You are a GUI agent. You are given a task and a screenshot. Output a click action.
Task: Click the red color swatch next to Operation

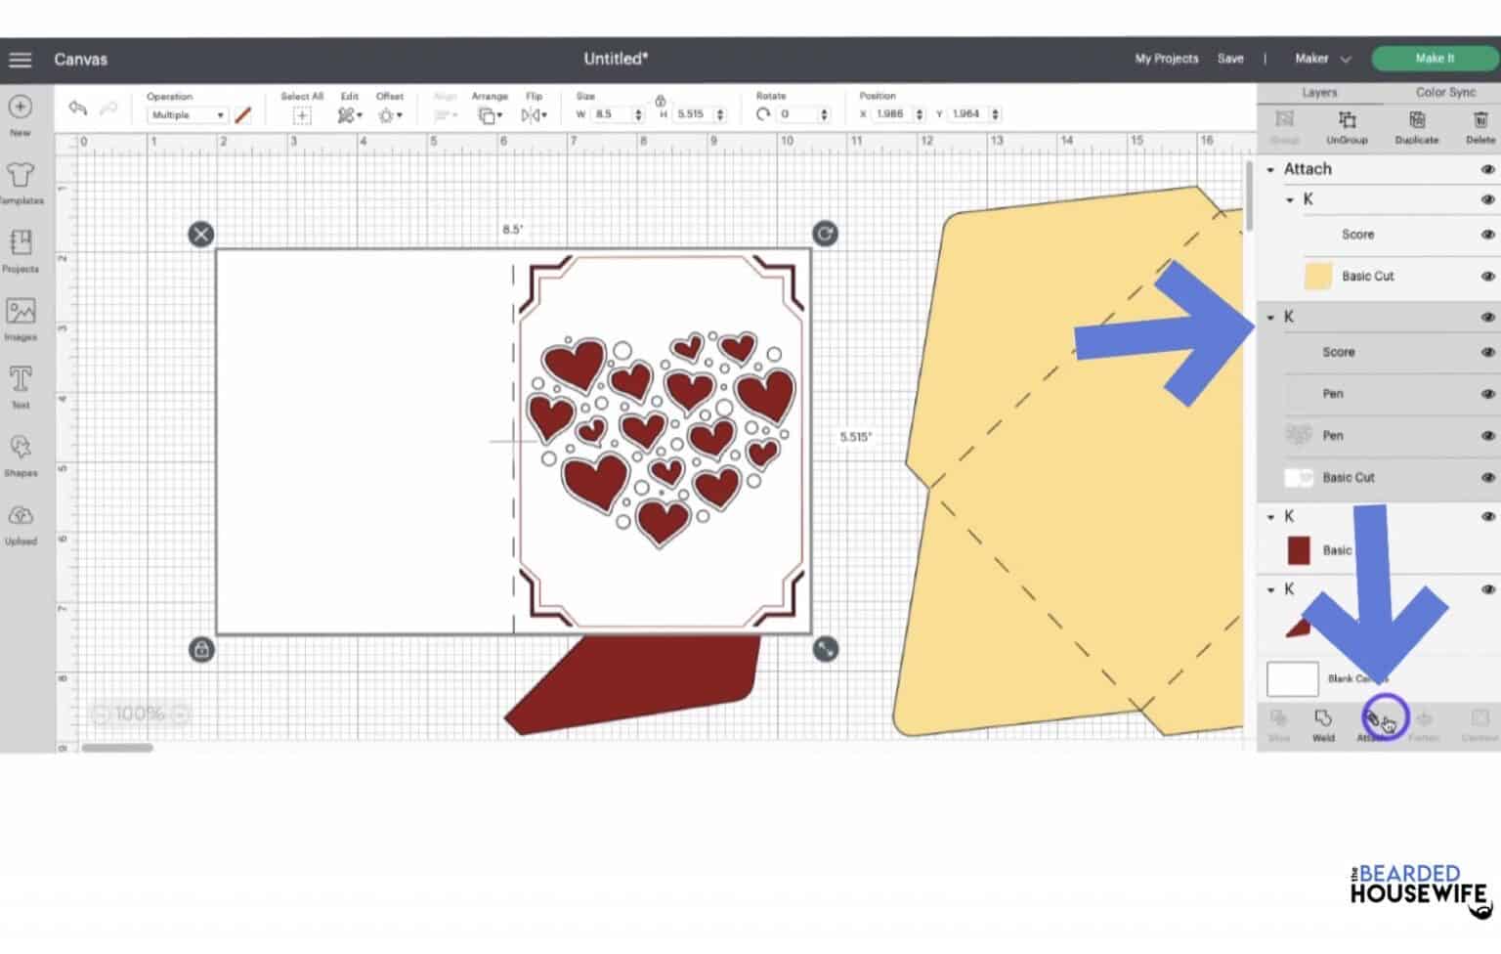(242, 114)
